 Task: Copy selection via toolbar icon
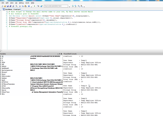click(23, 6)
